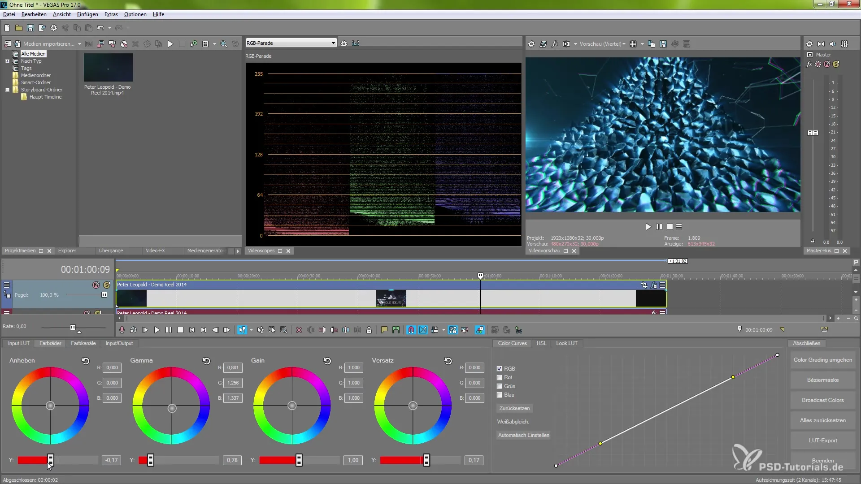The width and height of the screenshot is (861, 484).
Task: Toggle split screen view icon in the preview
Action: [x=566, y=44]
